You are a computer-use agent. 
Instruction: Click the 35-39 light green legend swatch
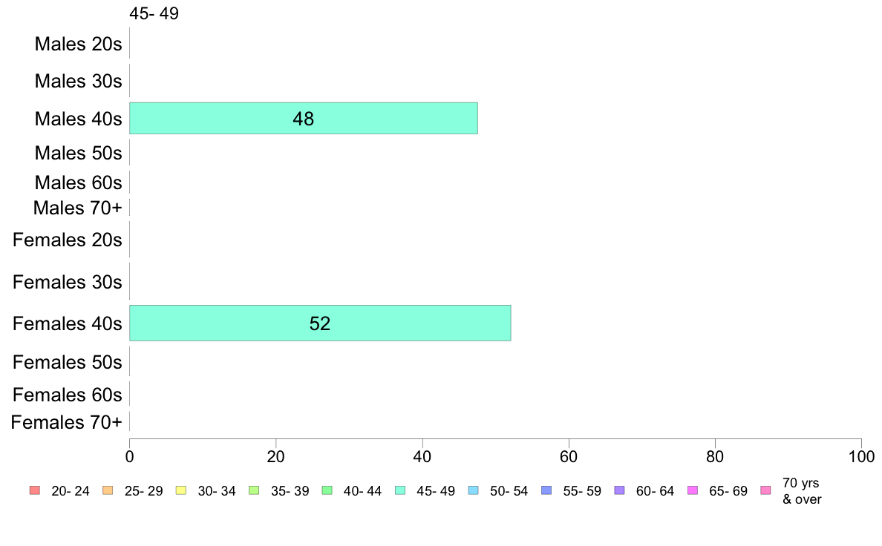[x=254, y=490]
